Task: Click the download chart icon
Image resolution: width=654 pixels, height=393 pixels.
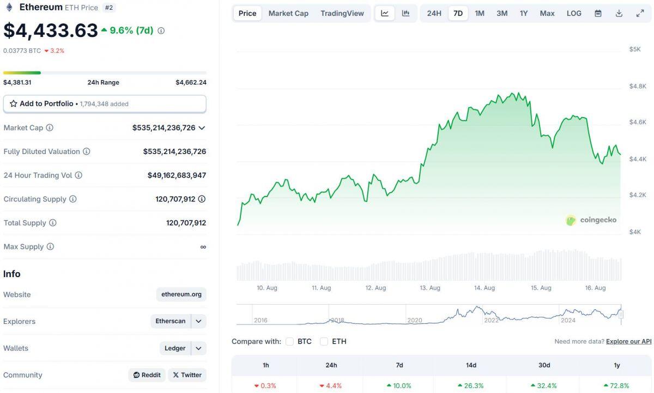Action: [x=619, y=13]
